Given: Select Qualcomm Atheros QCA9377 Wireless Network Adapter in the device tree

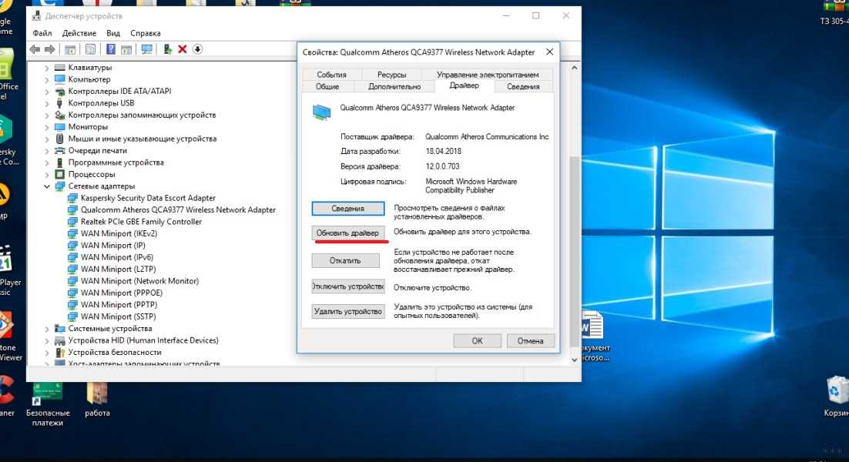Looking at the screenshot, I should point(178,210).
